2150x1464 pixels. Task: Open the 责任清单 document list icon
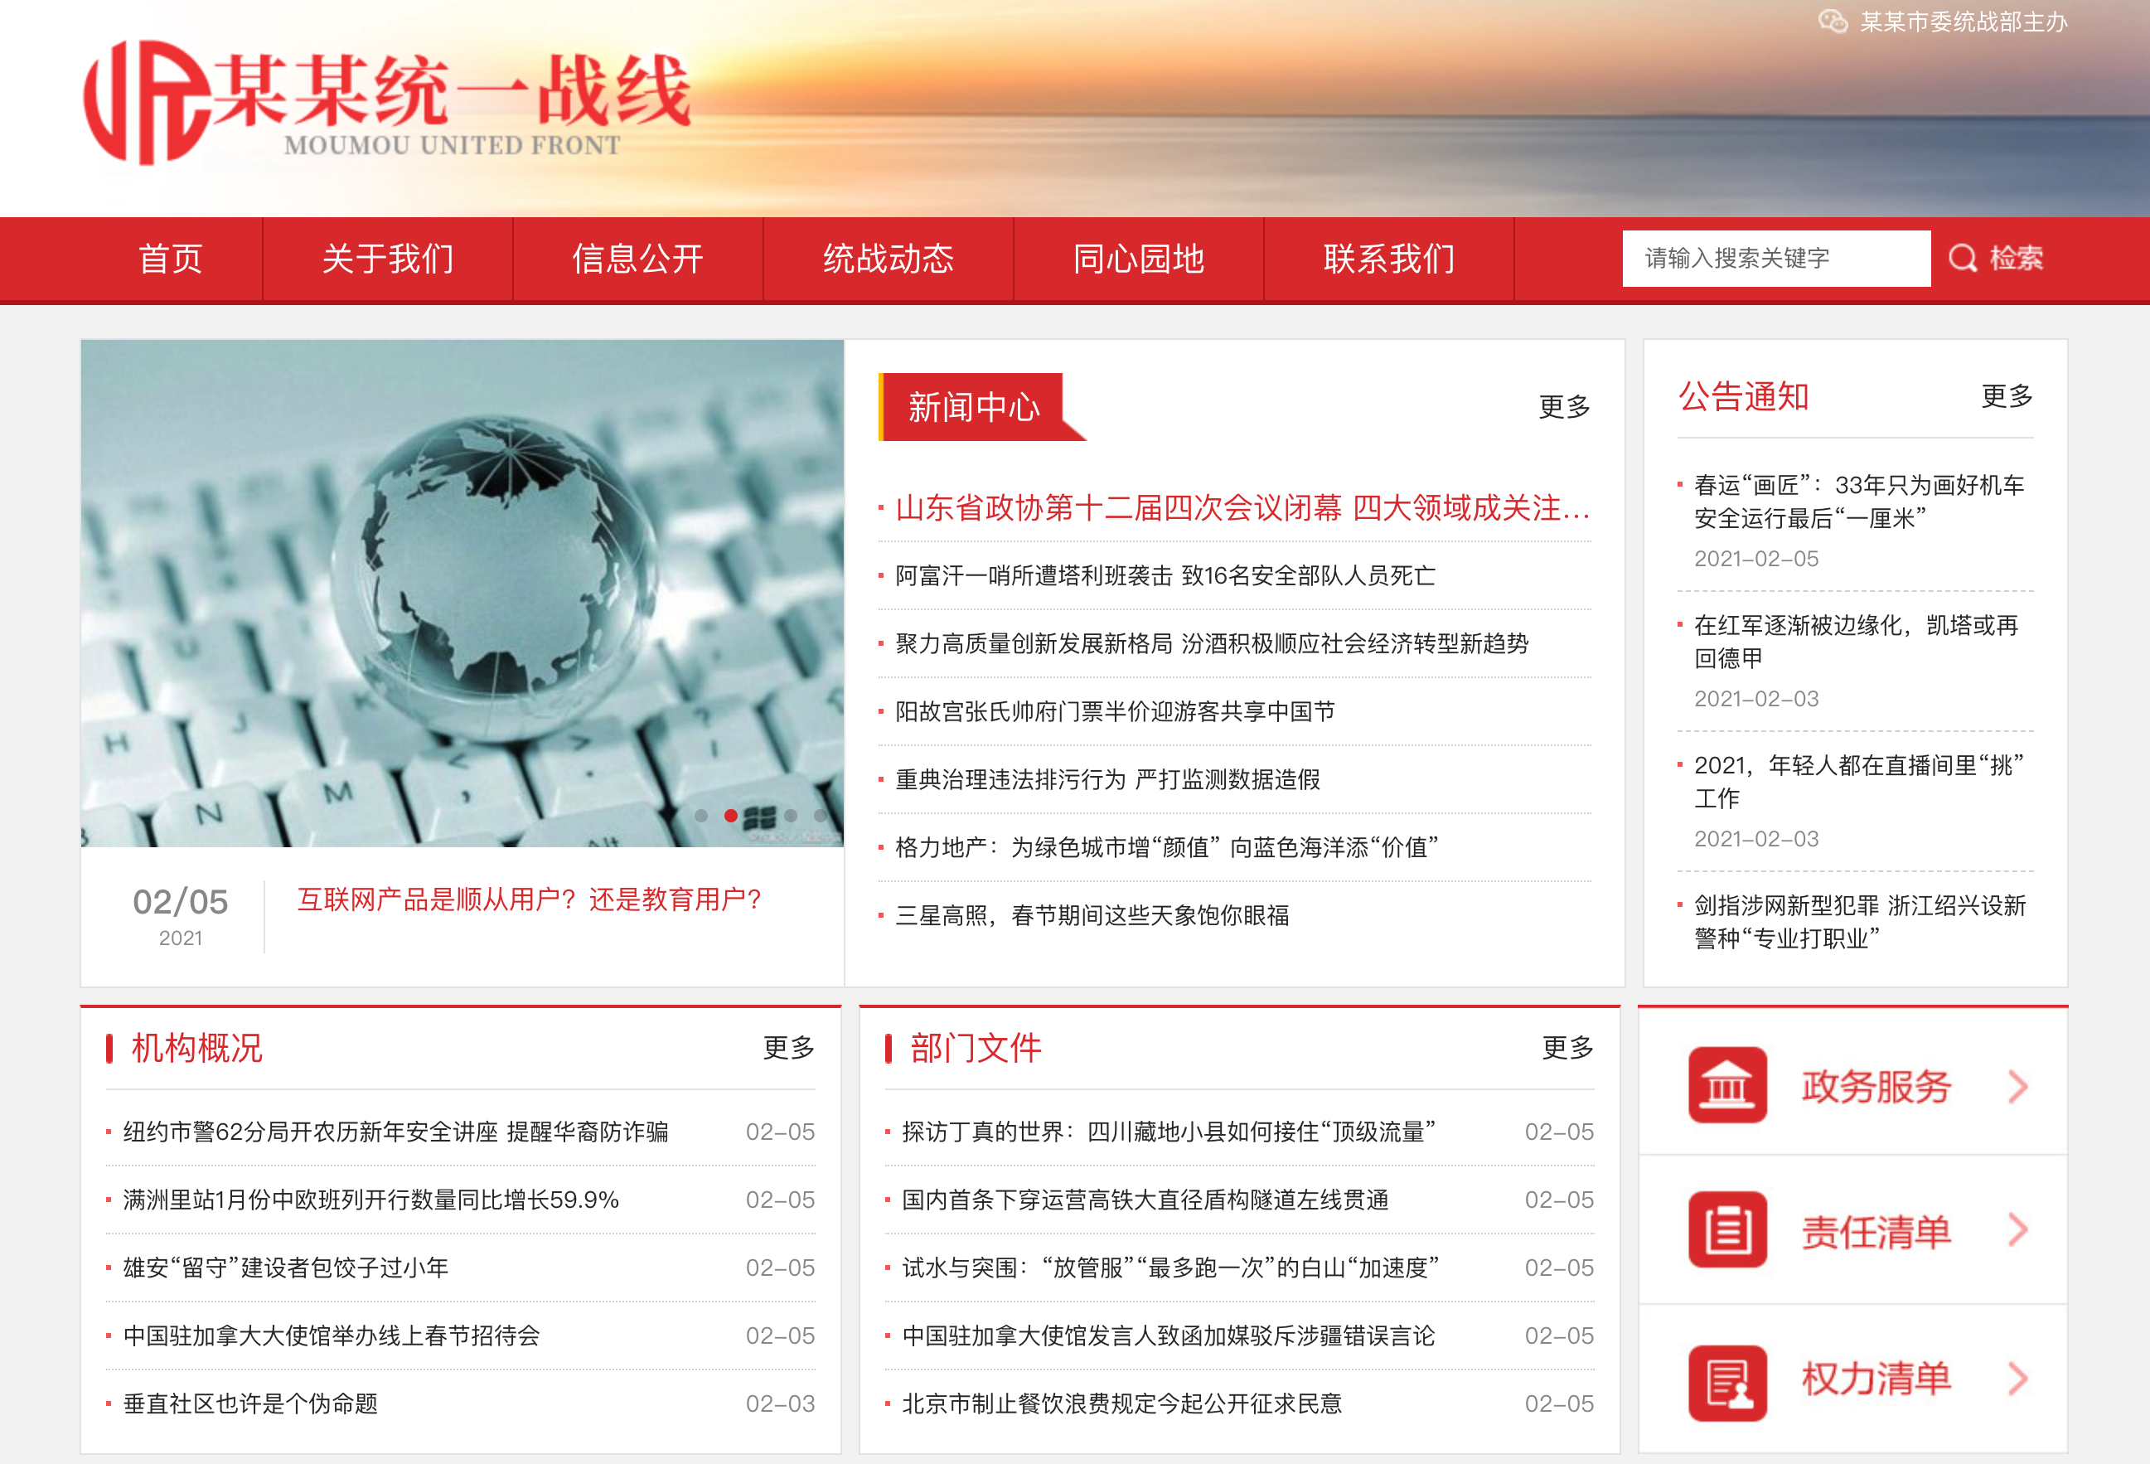[x=1727, y=1230]
